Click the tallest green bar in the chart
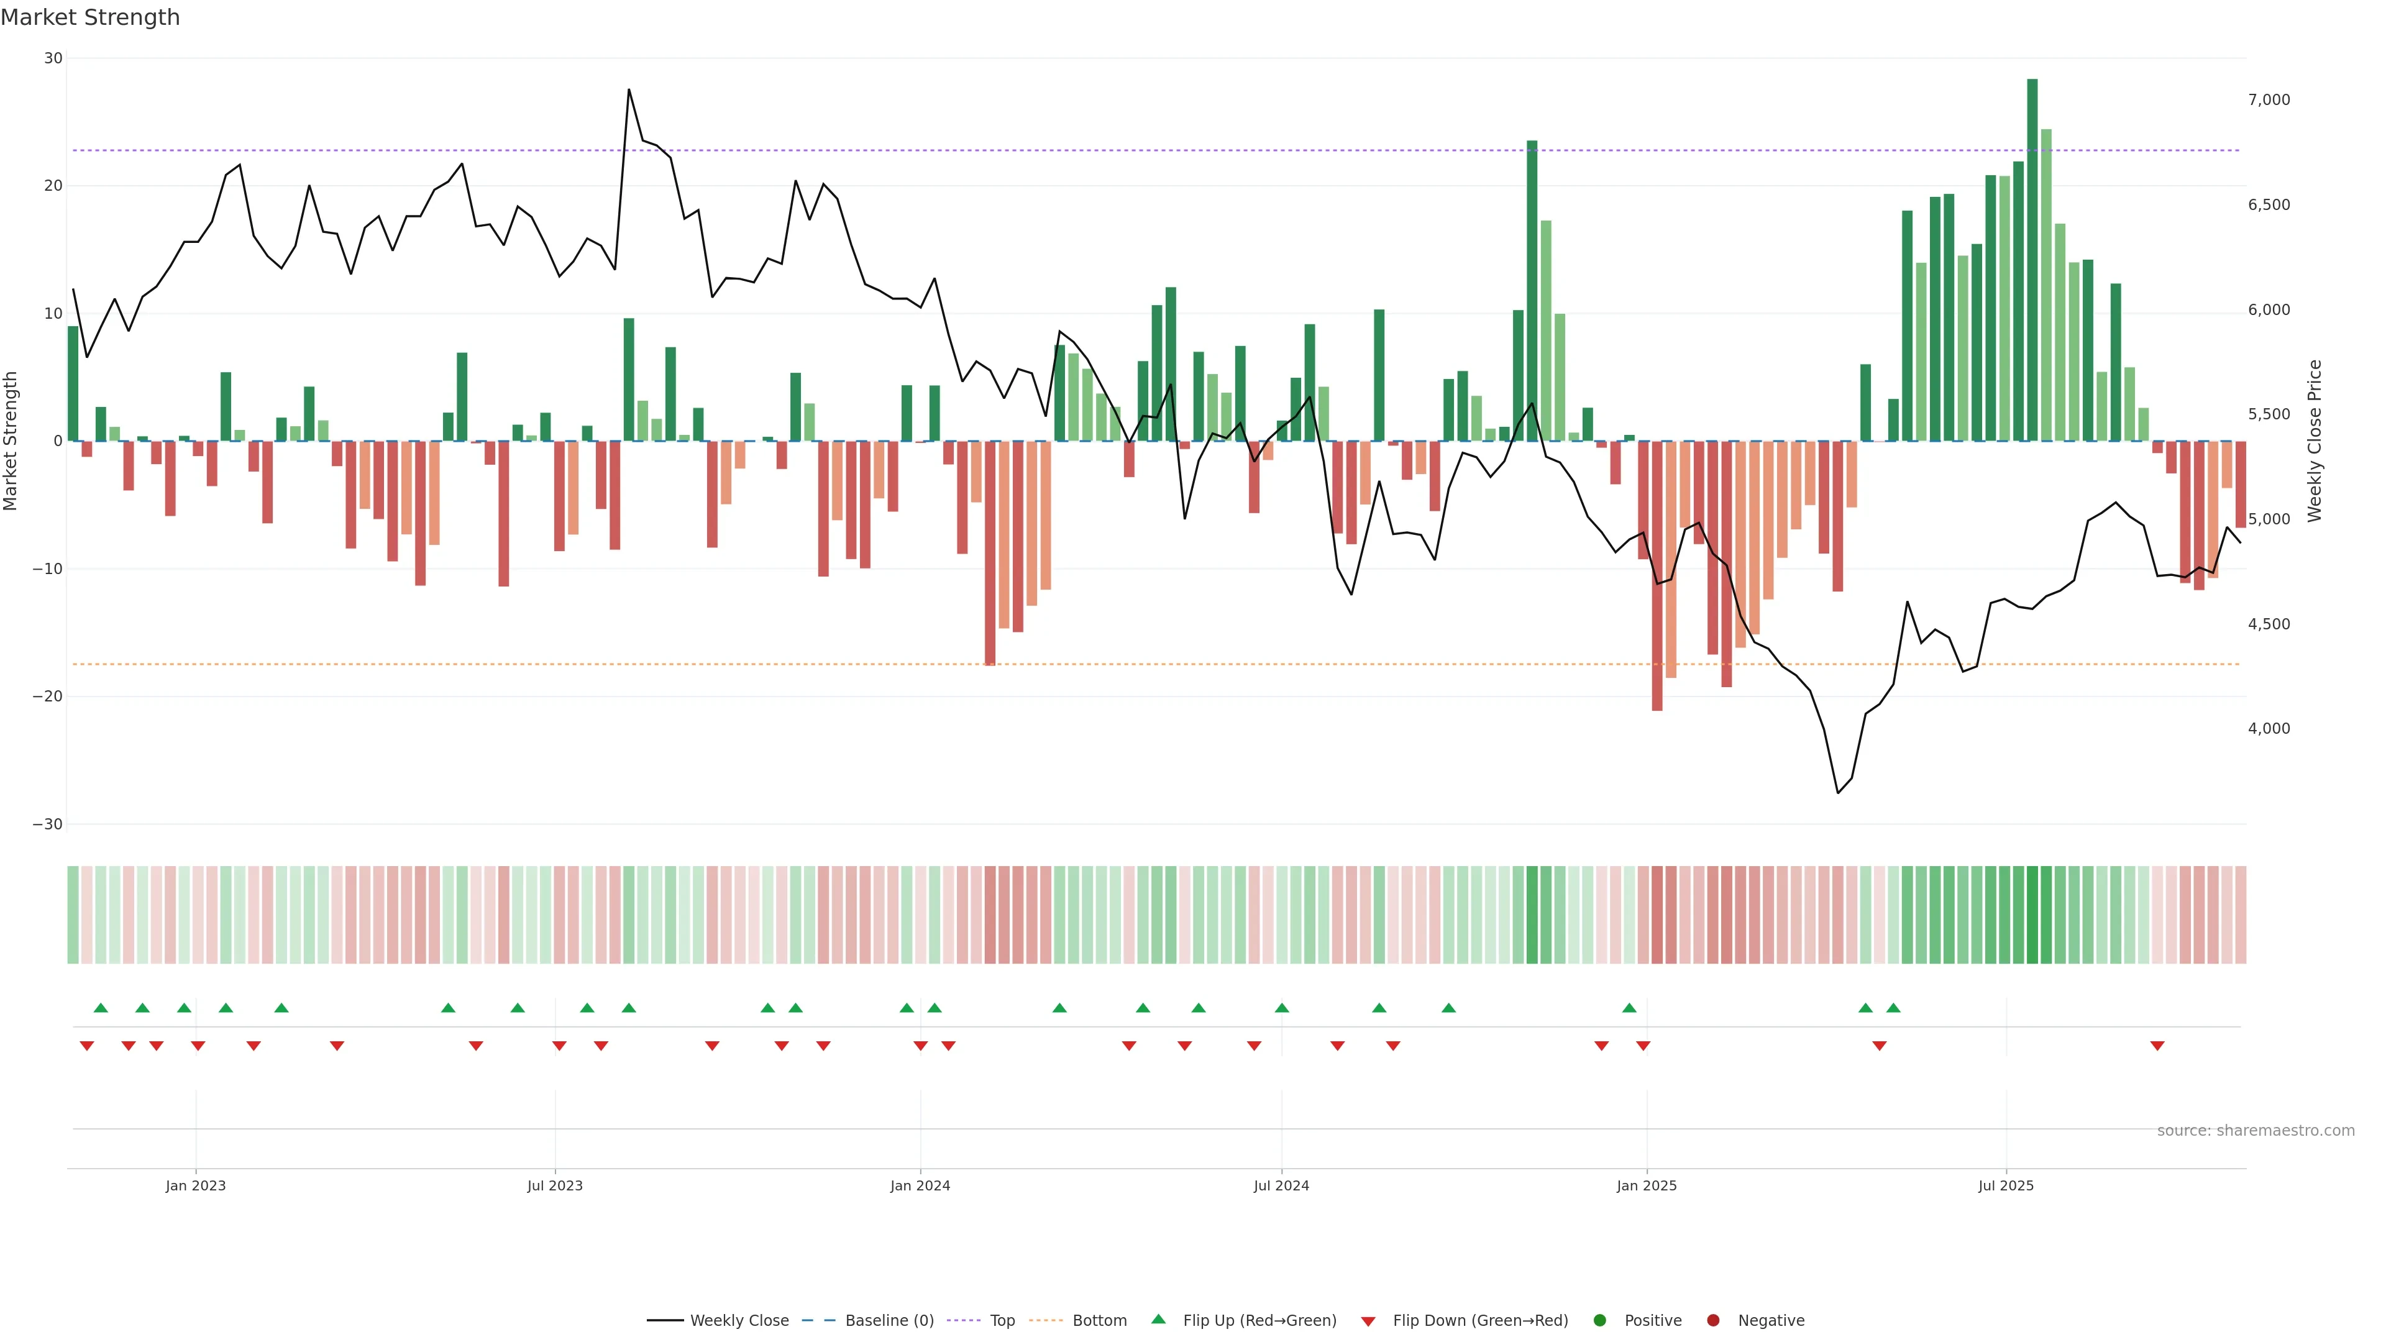 (x=2032, y=259)
